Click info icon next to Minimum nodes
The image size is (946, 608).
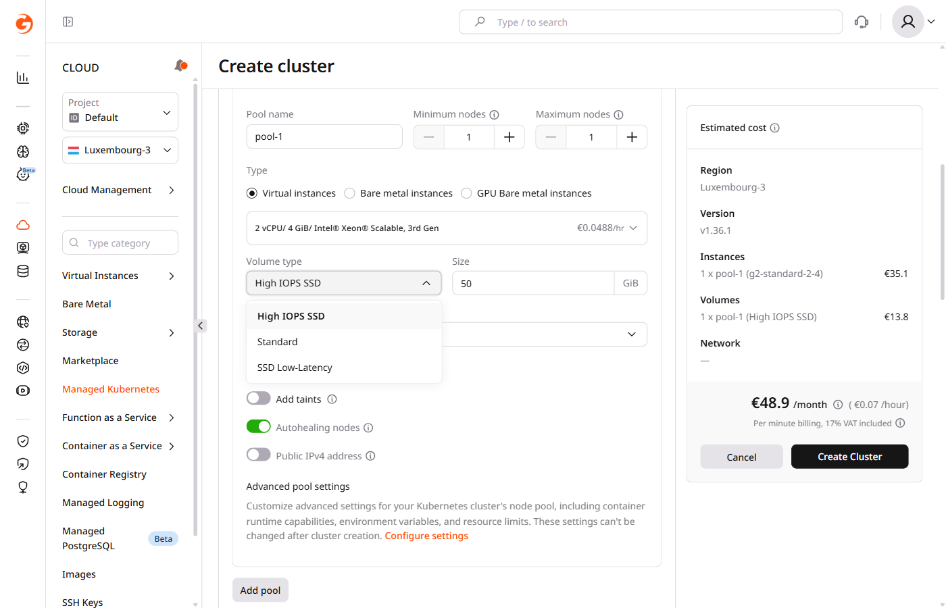click(x=494, y=115)
